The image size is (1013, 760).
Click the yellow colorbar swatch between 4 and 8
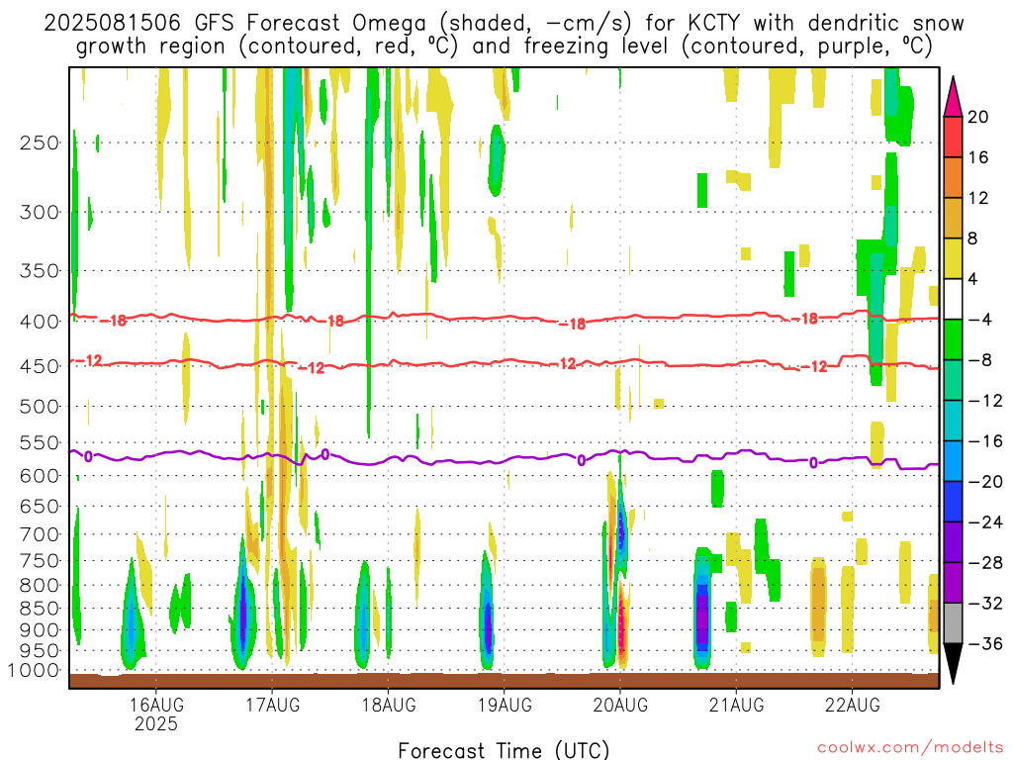[x=953, y=258]
